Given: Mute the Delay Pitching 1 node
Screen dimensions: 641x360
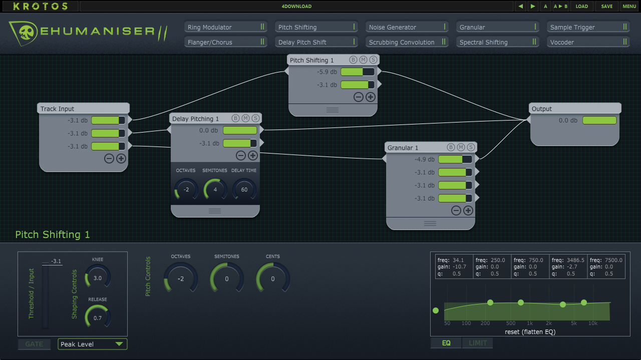Looking at the screenshot, I should pos(245,118).
